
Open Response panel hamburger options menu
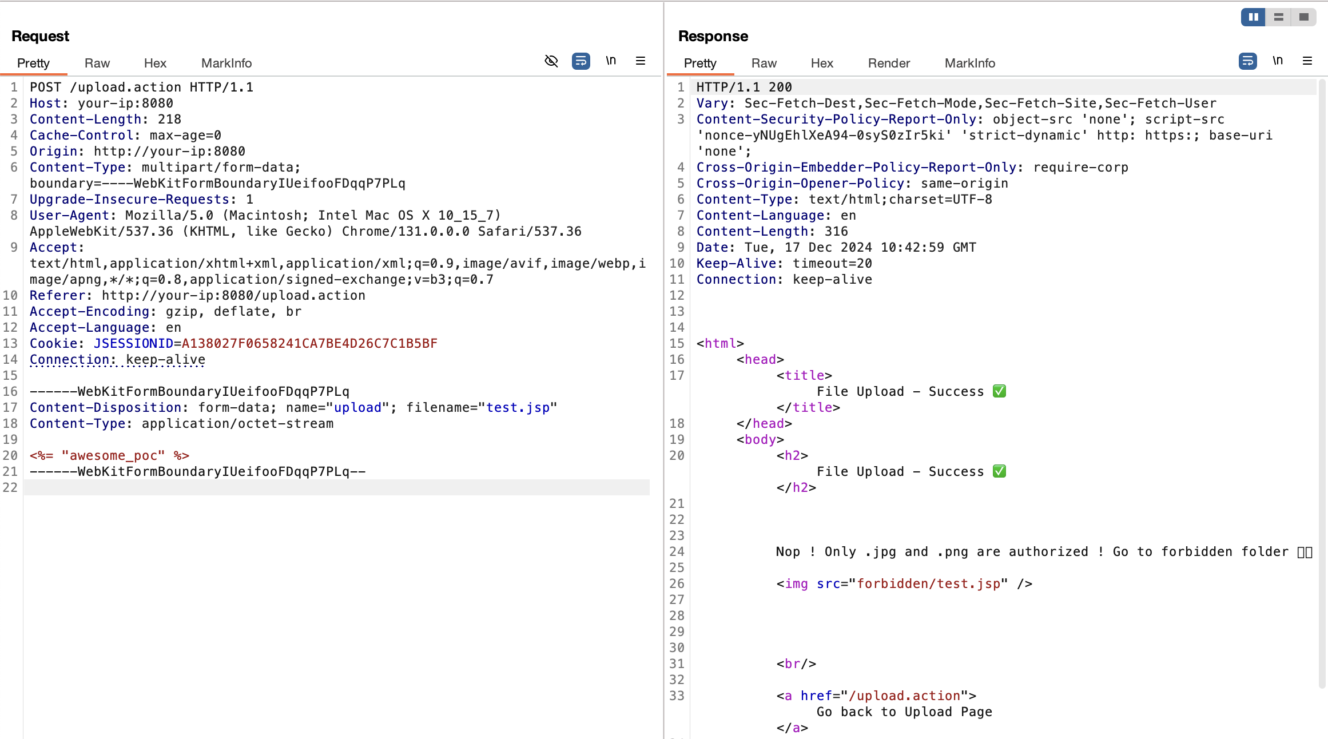(x=1307, y=61)
